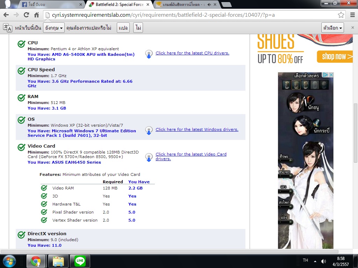Select the นักกระบี่ swordsman character in ad

click(x=312, y=126)
